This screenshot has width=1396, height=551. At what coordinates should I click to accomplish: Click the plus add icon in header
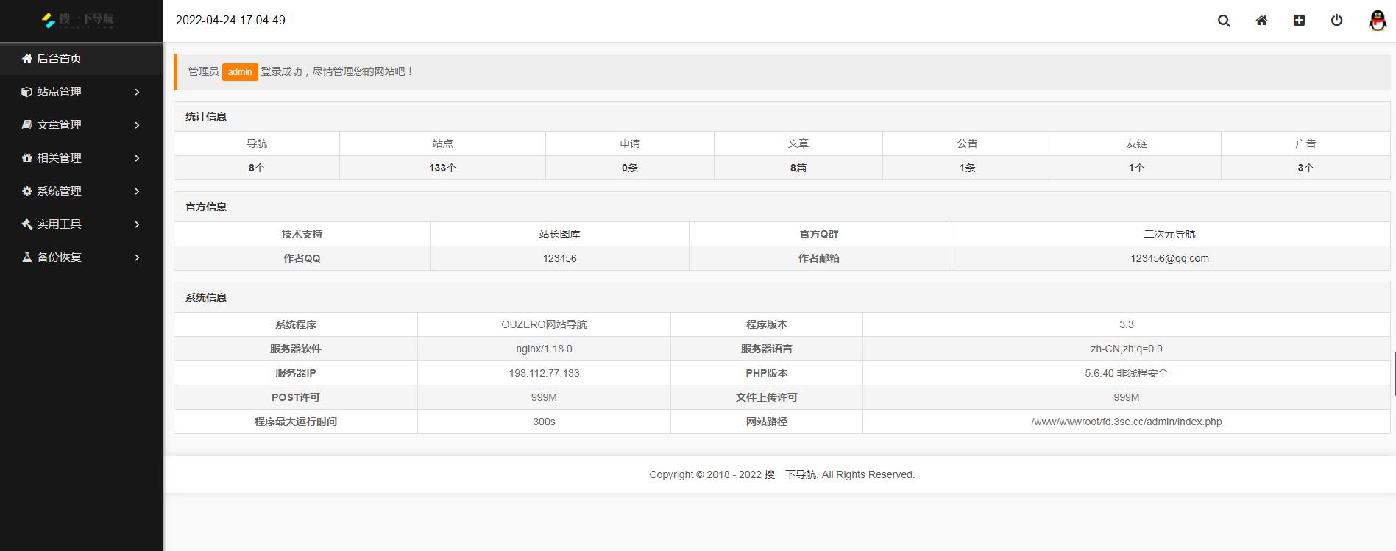(1299, 21)
